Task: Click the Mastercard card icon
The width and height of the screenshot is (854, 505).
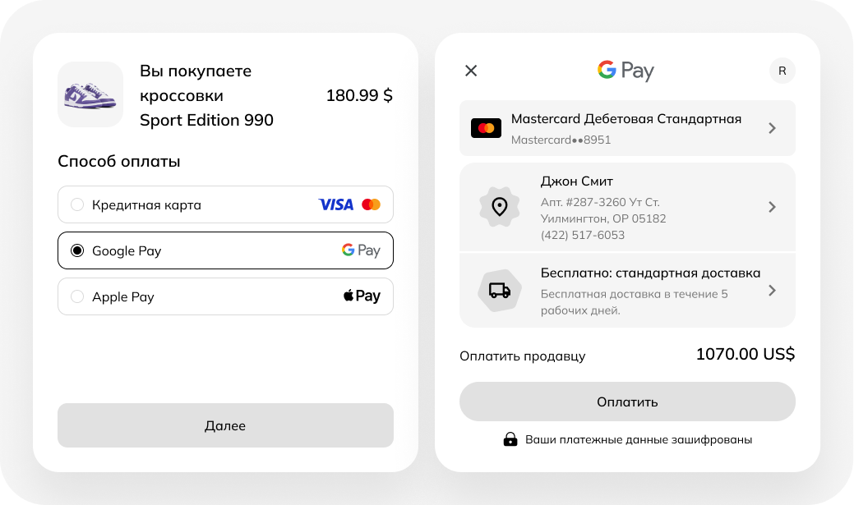Action: pos(486,128)
